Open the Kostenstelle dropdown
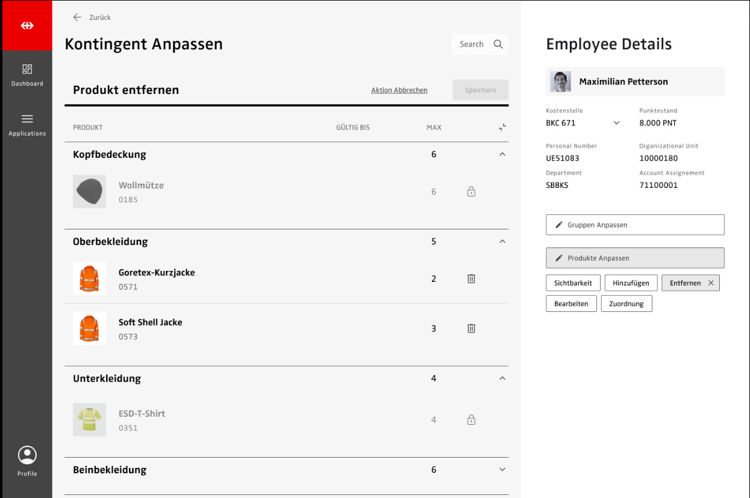The height and width of the screenshot is (498, 750). point(616,123)
